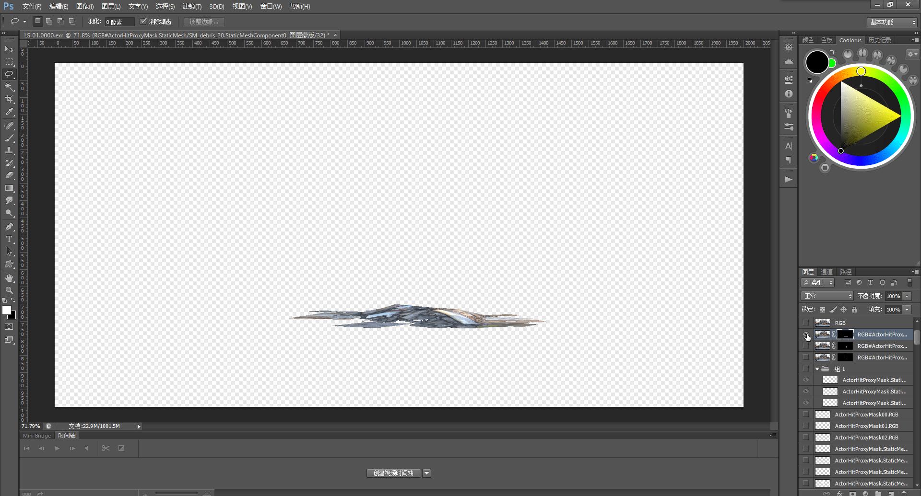Select the Hand tool

point(9,277)
